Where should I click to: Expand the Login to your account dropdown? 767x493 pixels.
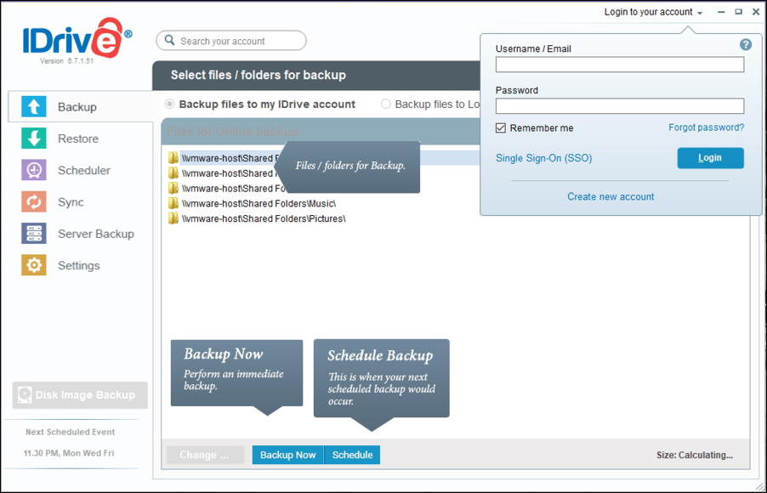coord(654,12)
